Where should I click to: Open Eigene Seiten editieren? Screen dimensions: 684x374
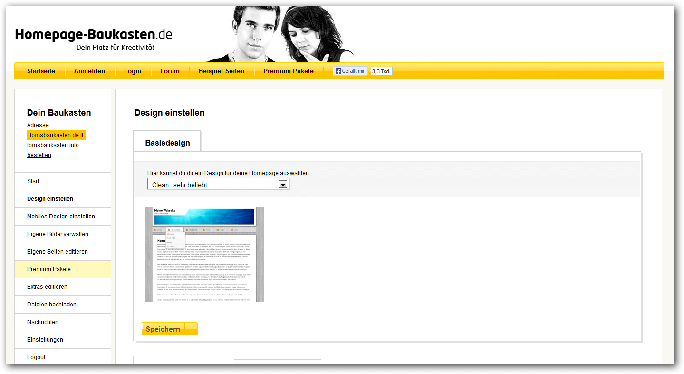[x=63, y=252]
